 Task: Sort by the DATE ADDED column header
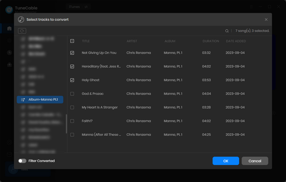point(236,41)
